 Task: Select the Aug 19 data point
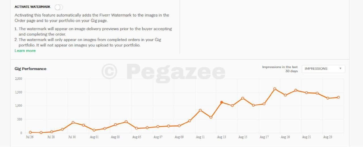point(285,95)
